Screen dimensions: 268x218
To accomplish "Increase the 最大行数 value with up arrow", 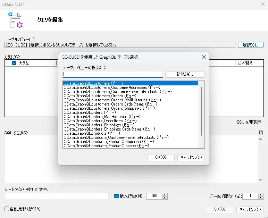I will pyautogui.click(x=165, y=195).
